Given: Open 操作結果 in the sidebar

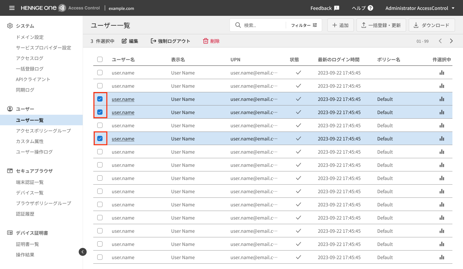Looking at the screenshot, I should click(x=25, y=255).
